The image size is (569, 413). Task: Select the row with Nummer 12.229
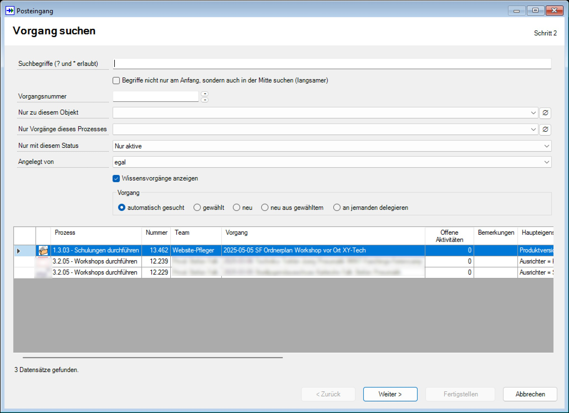(x=283, y=273)
